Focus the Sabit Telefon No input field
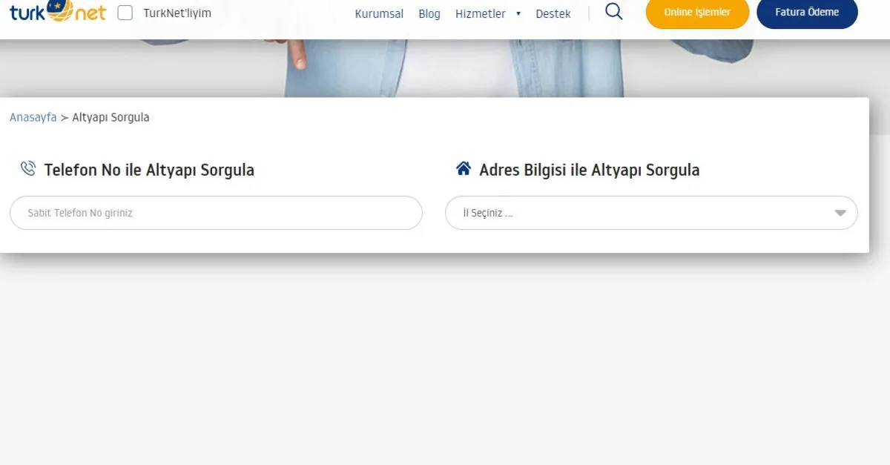Image resolution: width=890 pixels, height=465 pixels. pyautogui.click(x=216, y=213)
